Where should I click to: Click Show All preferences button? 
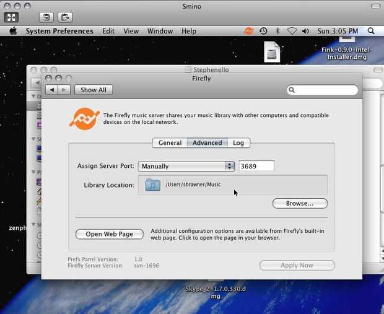coord(94,90)
